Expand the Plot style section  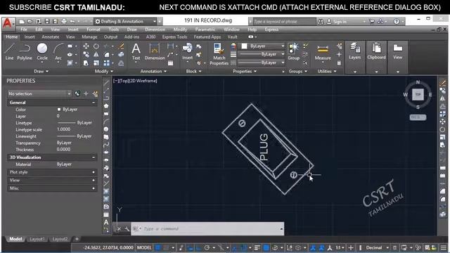pyautogui.click(x=94, y=172)
